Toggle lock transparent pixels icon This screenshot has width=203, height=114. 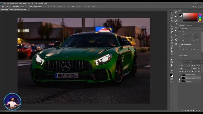pyautogui.click(x=183, y=71)
